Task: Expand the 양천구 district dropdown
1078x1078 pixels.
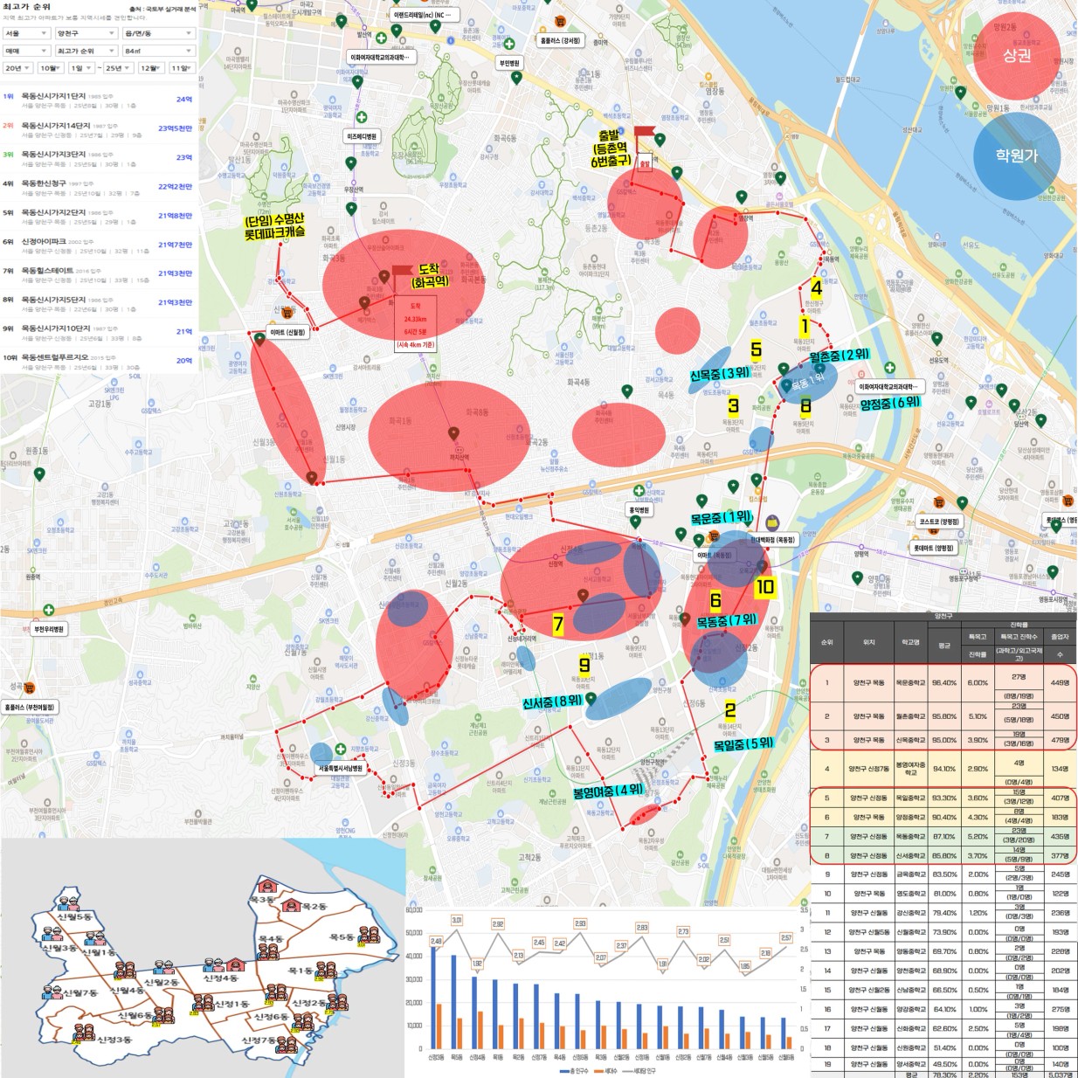Action: pyautogui.click(x=86, y=33)
